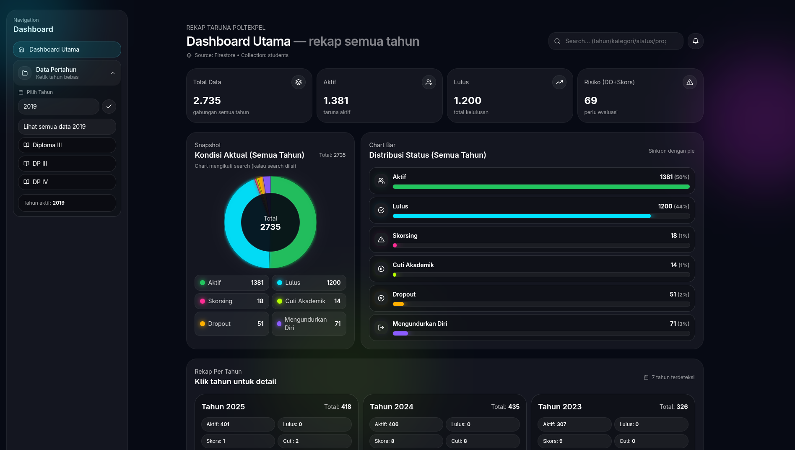Click the Skorsing legend chip showing 18
795x450 pixels.
pyautogui.click(x=232, y=301)
